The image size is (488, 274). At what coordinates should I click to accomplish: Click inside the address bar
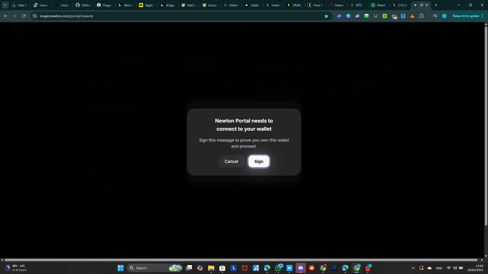pos(122,16)
